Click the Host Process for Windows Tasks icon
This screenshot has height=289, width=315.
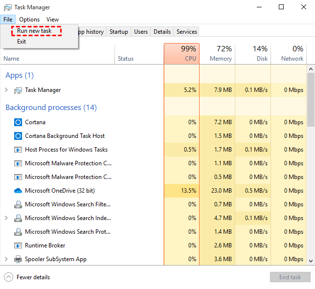coord(18,150)
